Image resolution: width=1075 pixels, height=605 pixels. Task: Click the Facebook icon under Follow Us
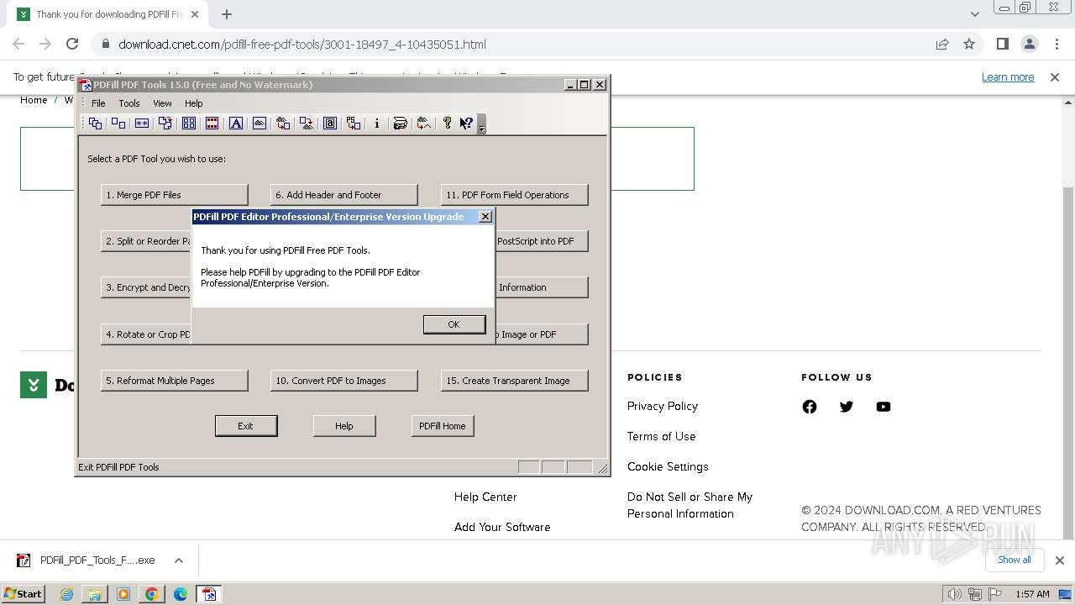point(810,407)
